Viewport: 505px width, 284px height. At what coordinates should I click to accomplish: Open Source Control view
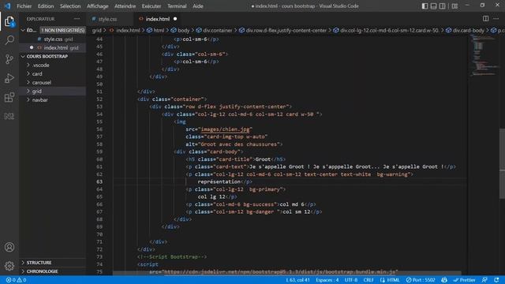[x=9, y=59]
